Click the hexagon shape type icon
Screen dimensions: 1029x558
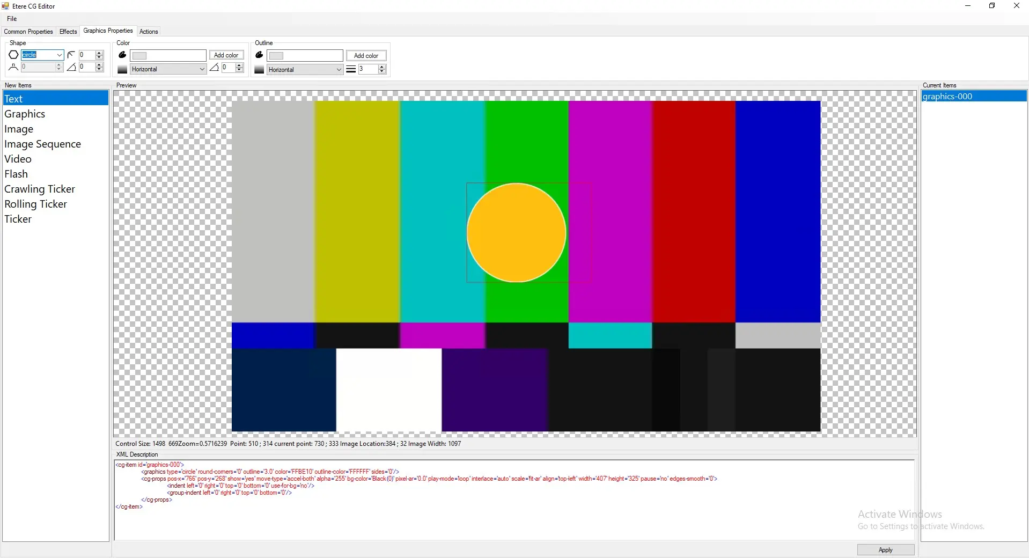click(x=13, y=55)
